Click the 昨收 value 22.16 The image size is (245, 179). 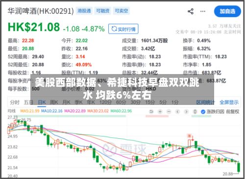82,49
